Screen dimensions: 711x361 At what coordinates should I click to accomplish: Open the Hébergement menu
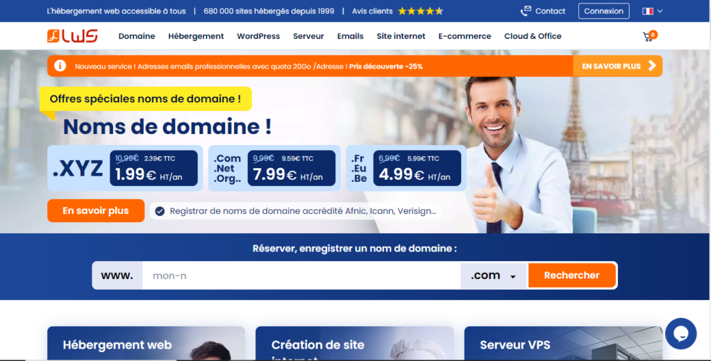coord(196,36)
